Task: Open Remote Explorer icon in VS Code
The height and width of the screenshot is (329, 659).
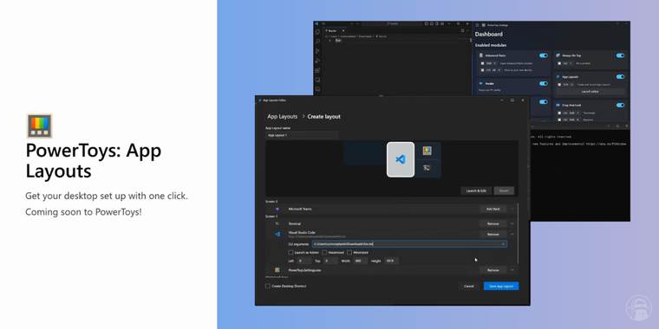Action: tap(317, 81)
